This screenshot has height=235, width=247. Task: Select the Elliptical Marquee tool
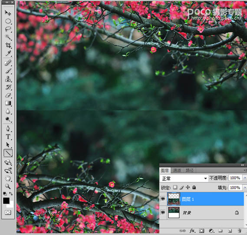[x=8, y=21]
